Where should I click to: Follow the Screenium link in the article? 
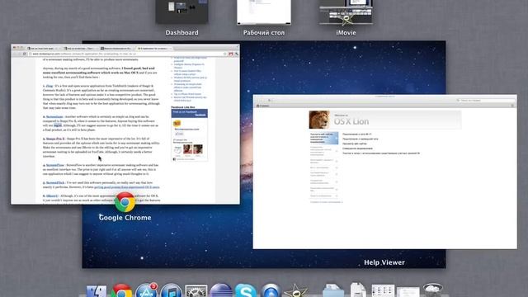[54, 117]
